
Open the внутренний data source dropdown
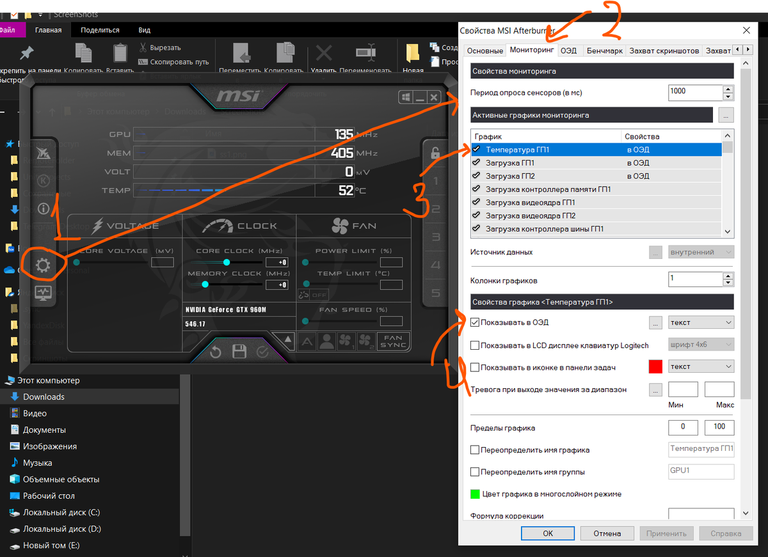point(701,252)
